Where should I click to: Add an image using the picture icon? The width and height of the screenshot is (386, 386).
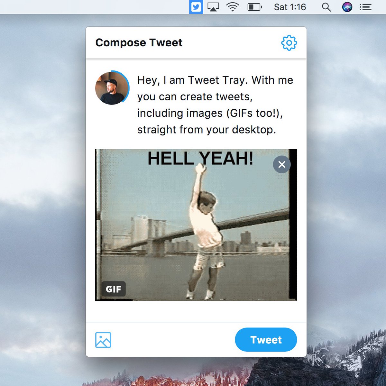click(103, 340)
